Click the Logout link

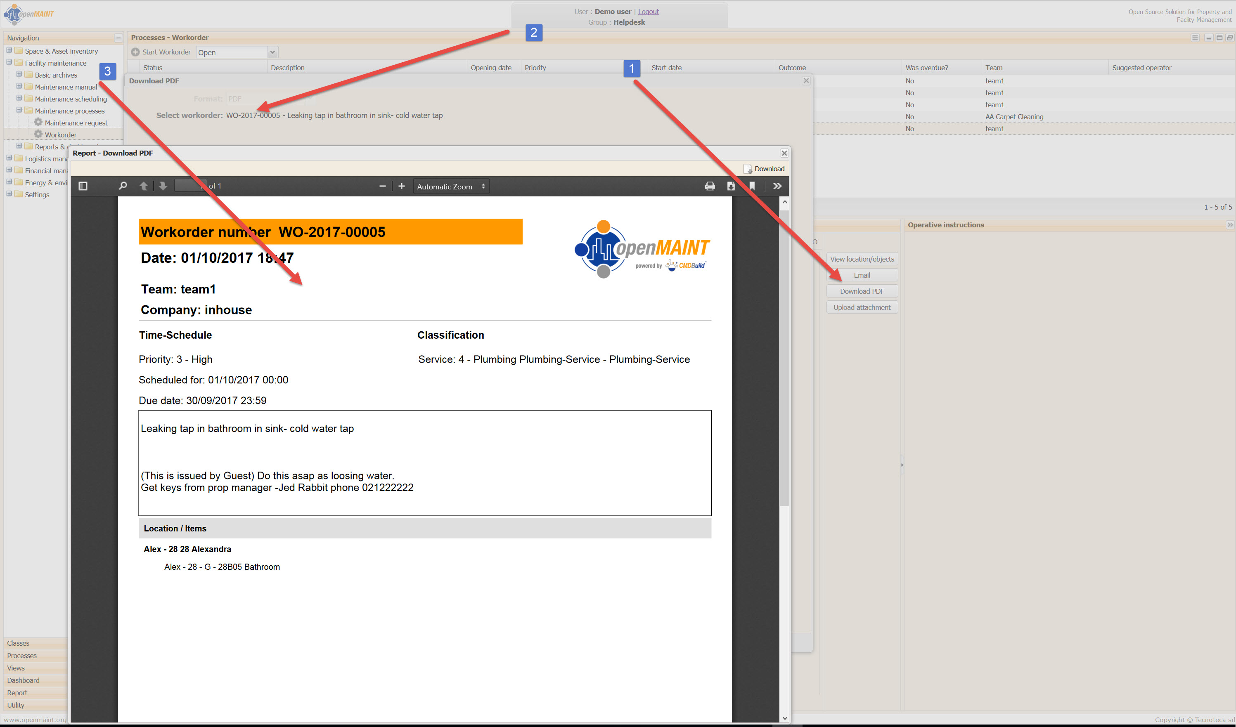[x=648, y=12]
